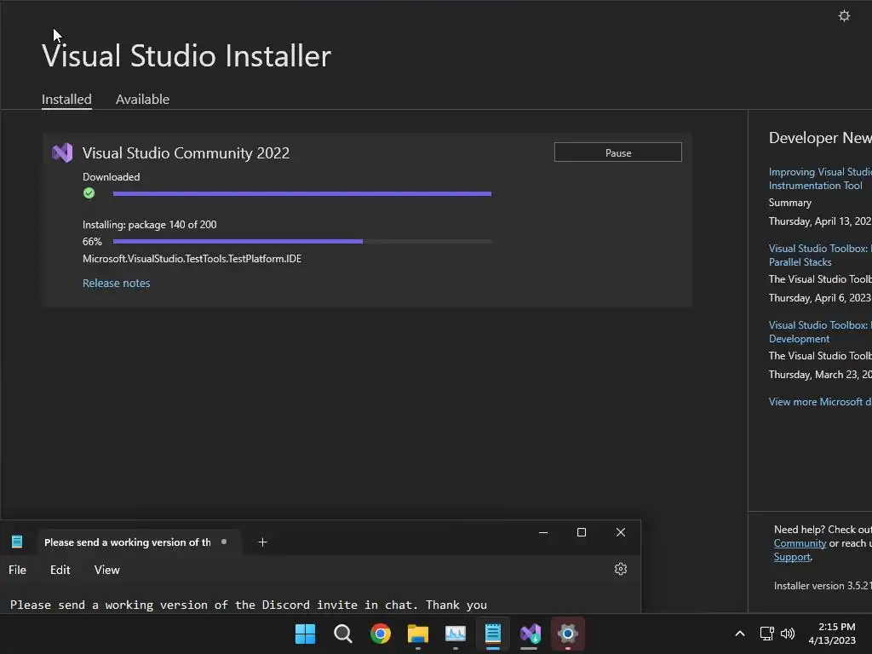Click the Thursday, April 6, 2023 date text

click(820, 298)
